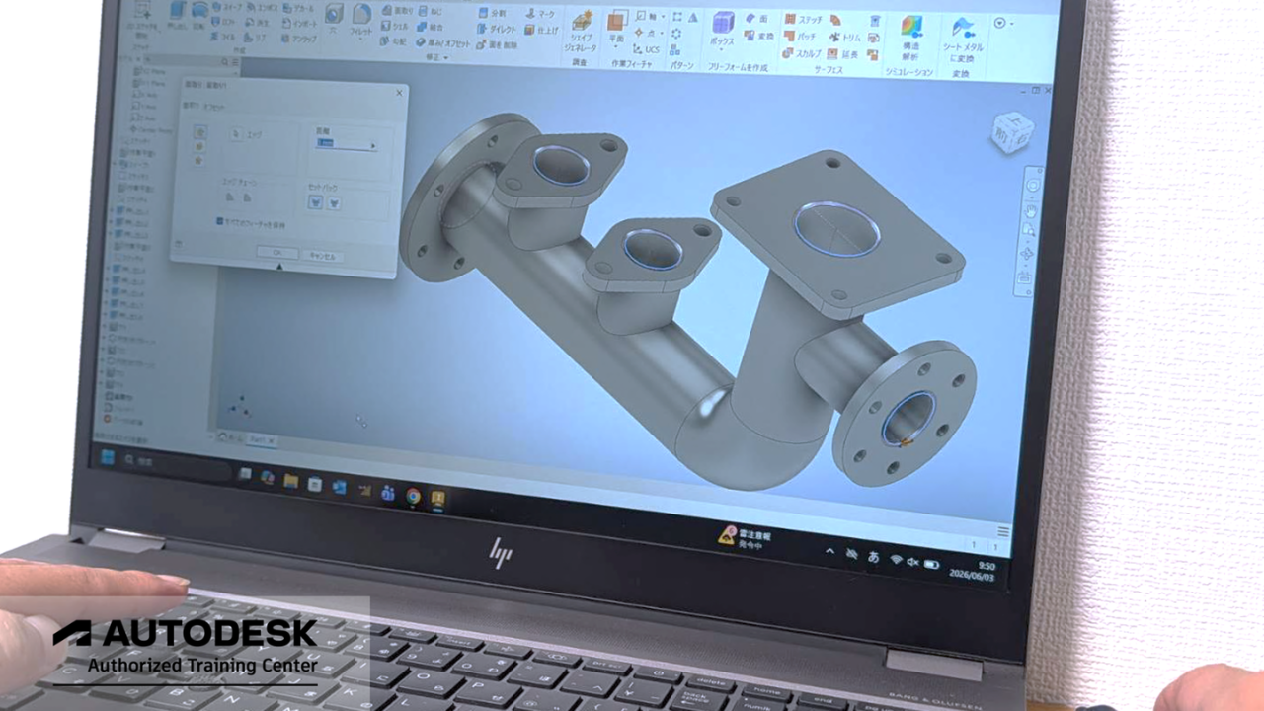The height and width of the screenshot is (711, 1264).
Task: Select the Rectangular Pattern tool
Action: 676,17
